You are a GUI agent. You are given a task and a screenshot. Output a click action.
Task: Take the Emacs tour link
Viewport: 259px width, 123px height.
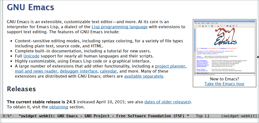pos(224,84)
